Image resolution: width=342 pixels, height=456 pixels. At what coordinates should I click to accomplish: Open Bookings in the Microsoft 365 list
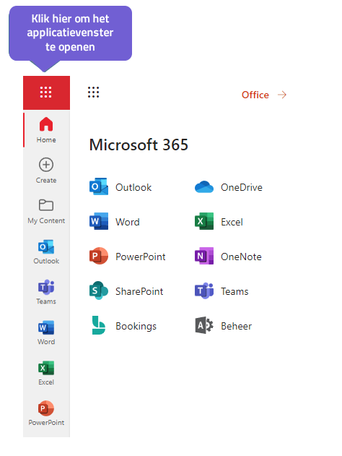pyautogui.click(x=123, y=325)
